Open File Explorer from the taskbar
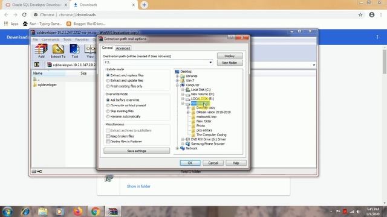Screen dimensions: 387x217 tap(43, 212)
